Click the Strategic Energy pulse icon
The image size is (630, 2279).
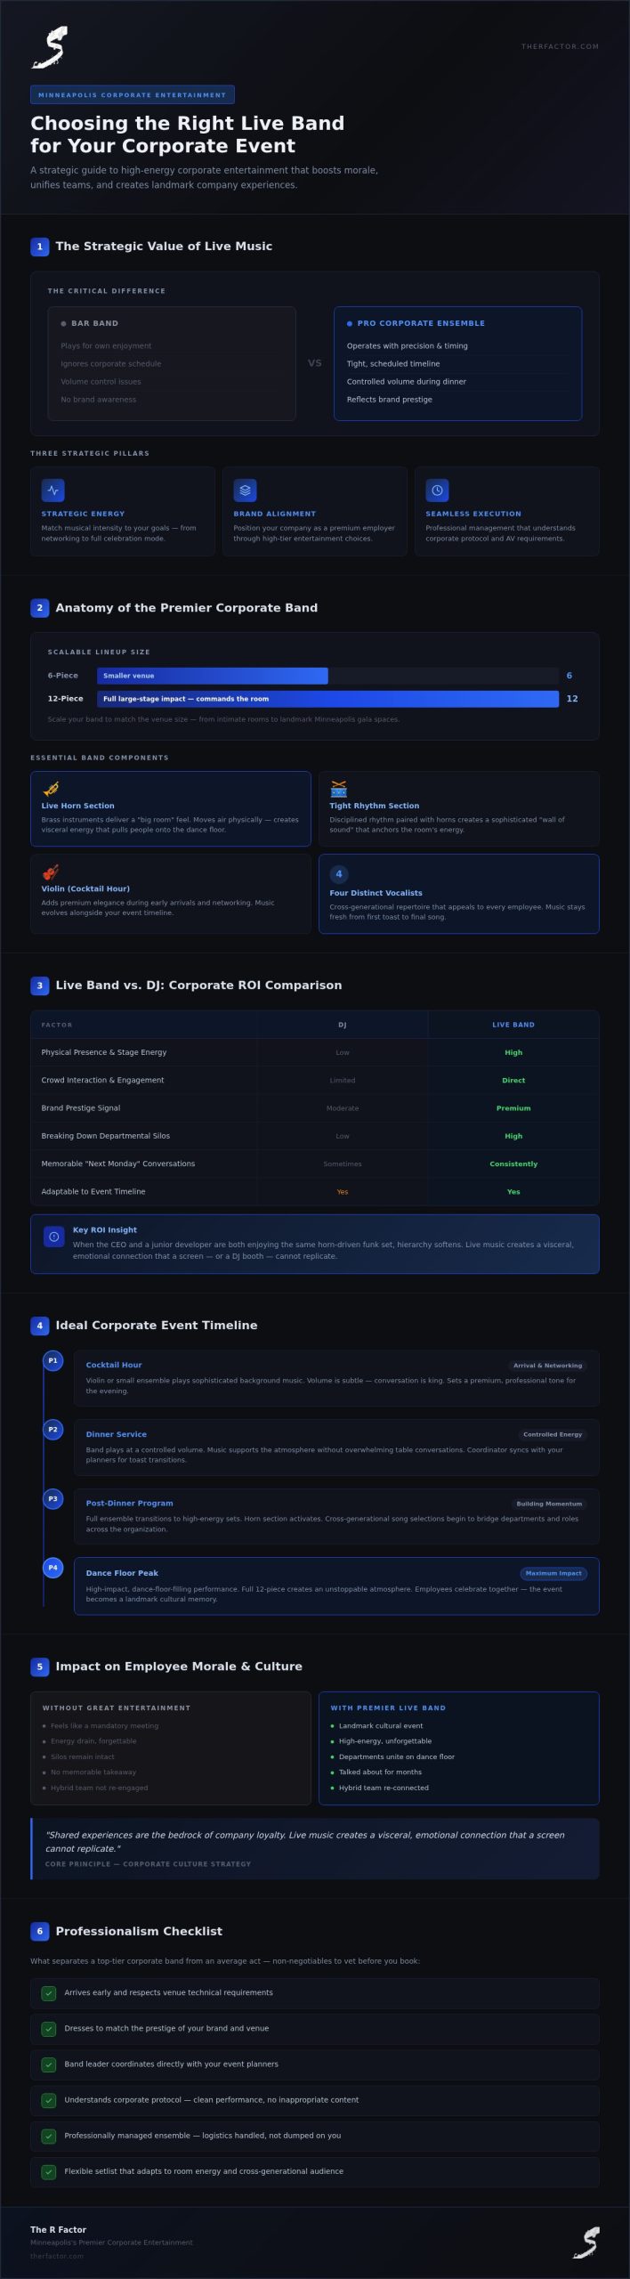52,491
